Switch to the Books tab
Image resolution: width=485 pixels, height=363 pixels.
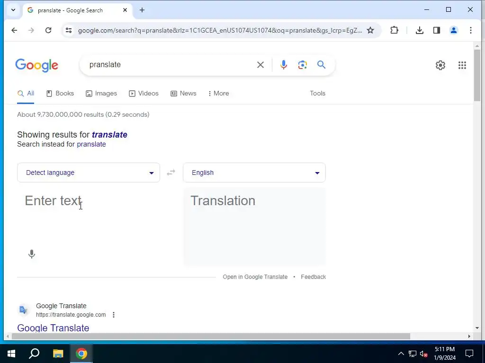[x=60, y=93]
